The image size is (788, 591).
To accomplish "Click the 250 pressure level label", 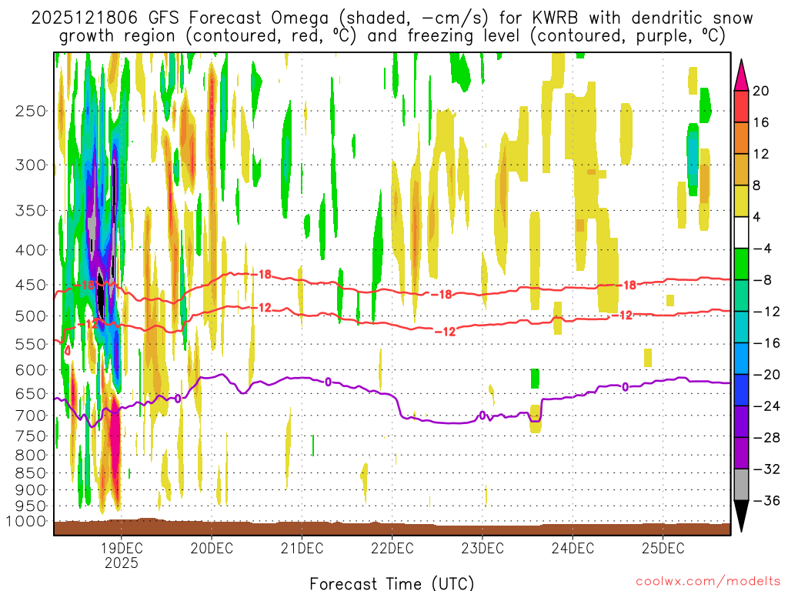I will pyautogui.click(x=31, y=111).
